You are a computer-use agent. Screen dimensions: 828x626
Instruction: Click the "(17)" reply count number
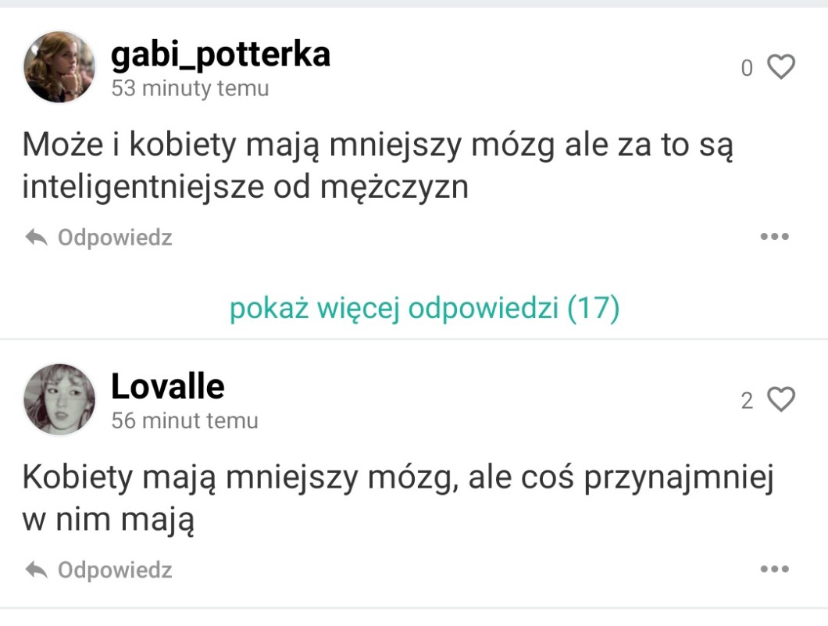tap(593, 309)
